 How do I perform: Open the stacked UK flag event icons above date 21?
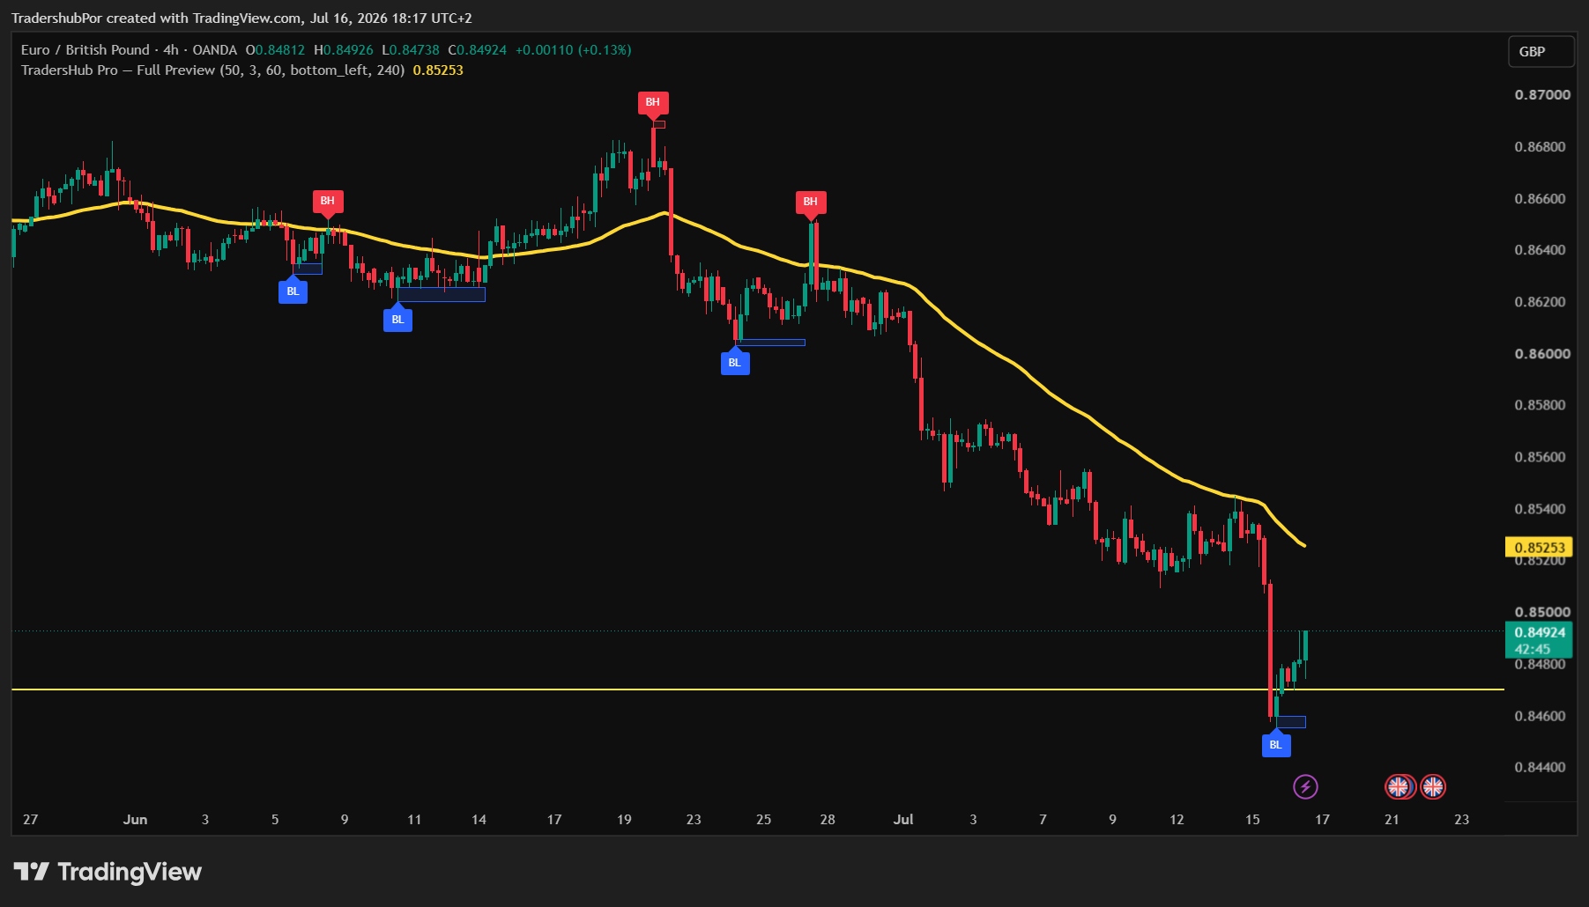pos(1400,786)
